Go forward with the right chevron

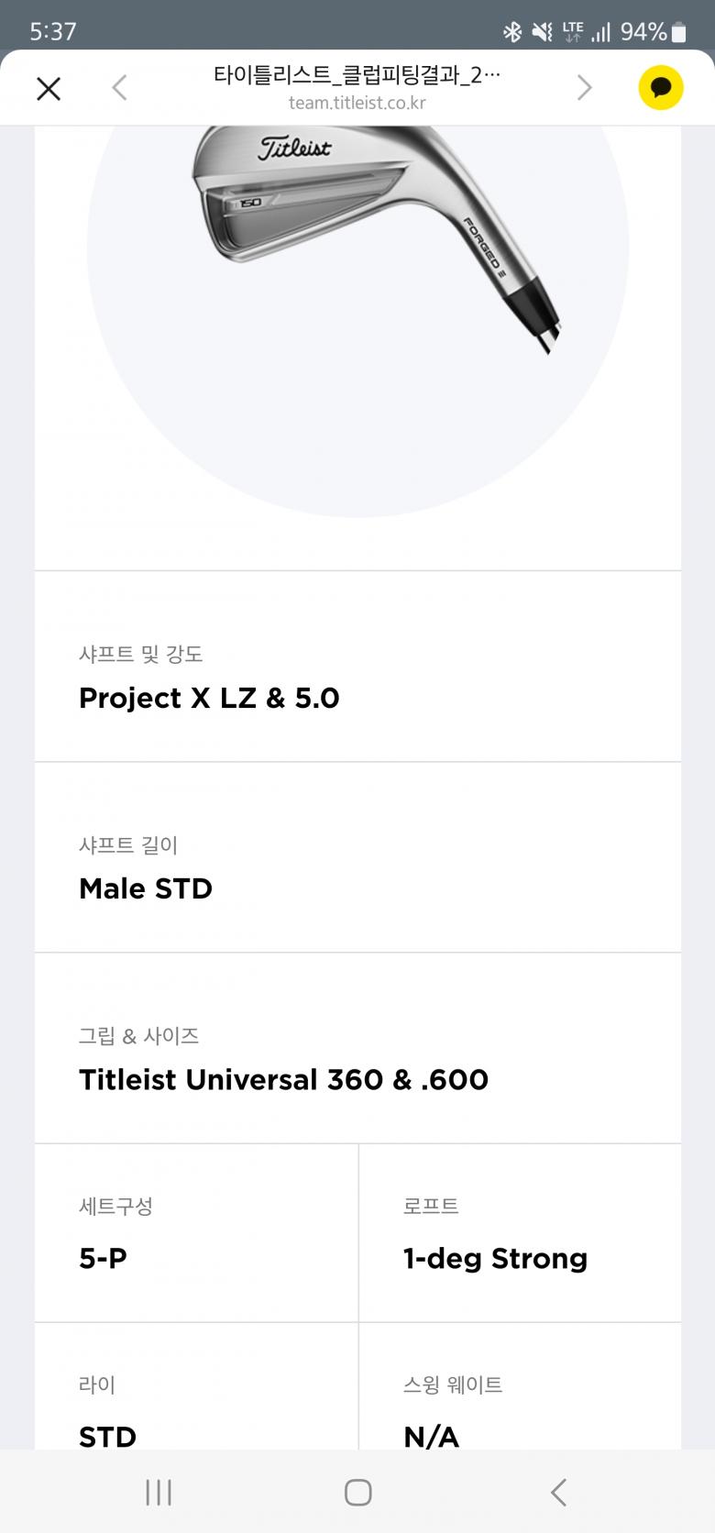(584, 88)
